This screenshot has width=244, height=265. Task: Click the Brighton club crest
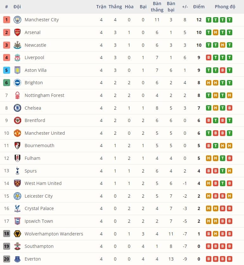point(17,83)
